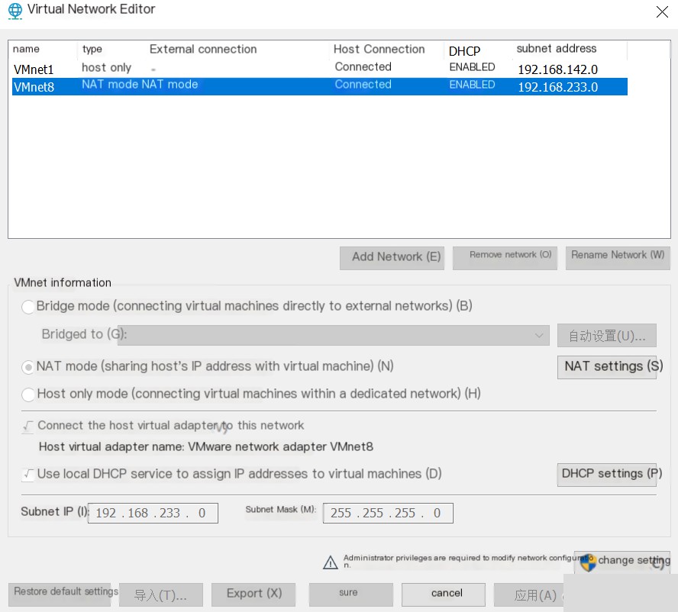Click the Host Connection column header
This screenshot has width=678, height=612.
click(379, 49)
